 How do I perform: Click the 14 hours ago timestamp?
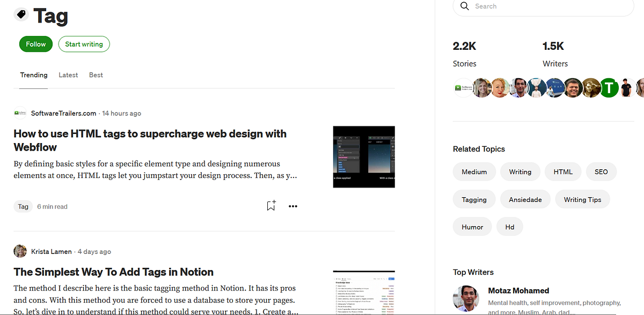[x=122, y=113]
